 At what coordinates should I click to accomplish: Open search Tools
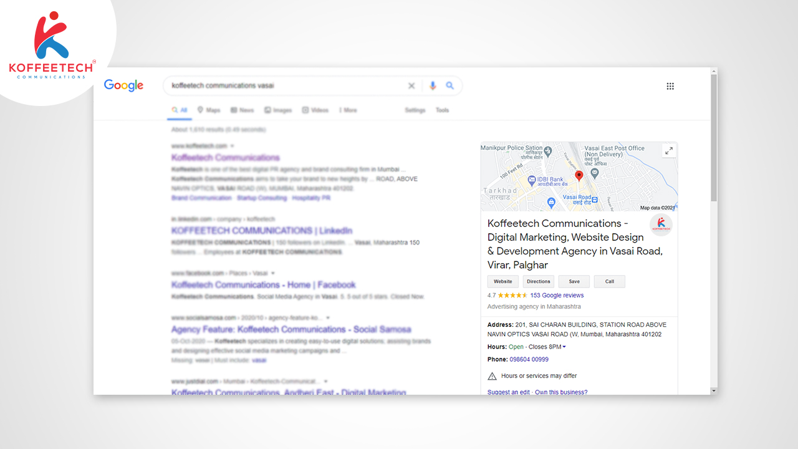click(x=442, y=110)
